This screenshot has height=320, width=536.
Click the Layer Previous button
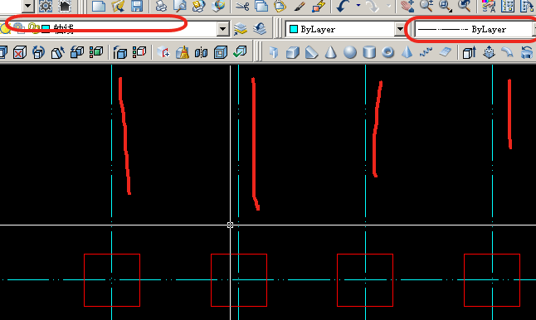pyautogui.click(x=260, y=29)
